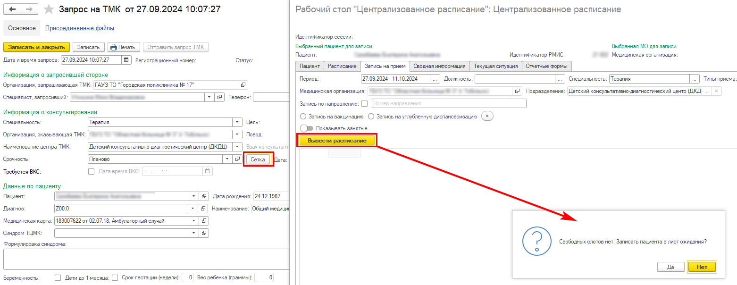Reset vaccination radio selection with round X

pyautogui.click(x=487, y=116)
